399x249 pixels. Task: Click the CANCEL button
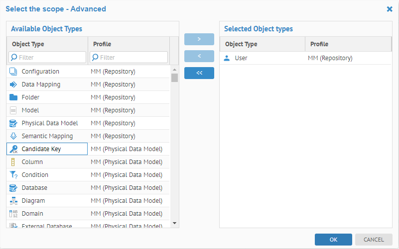coord(374,240)
